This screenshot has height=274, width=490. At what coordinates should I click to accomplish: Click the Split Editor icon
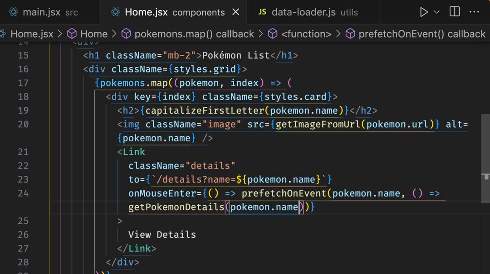pyautogui.click(x=454, y=12)
